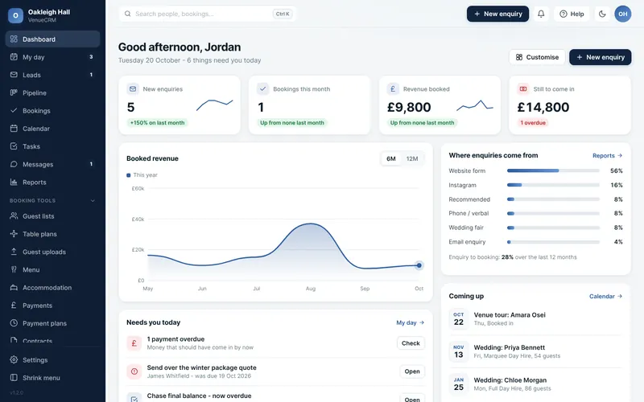Open Wedding: Priya Bennett event
Screen dimensions: 644x402
point(535,351)
